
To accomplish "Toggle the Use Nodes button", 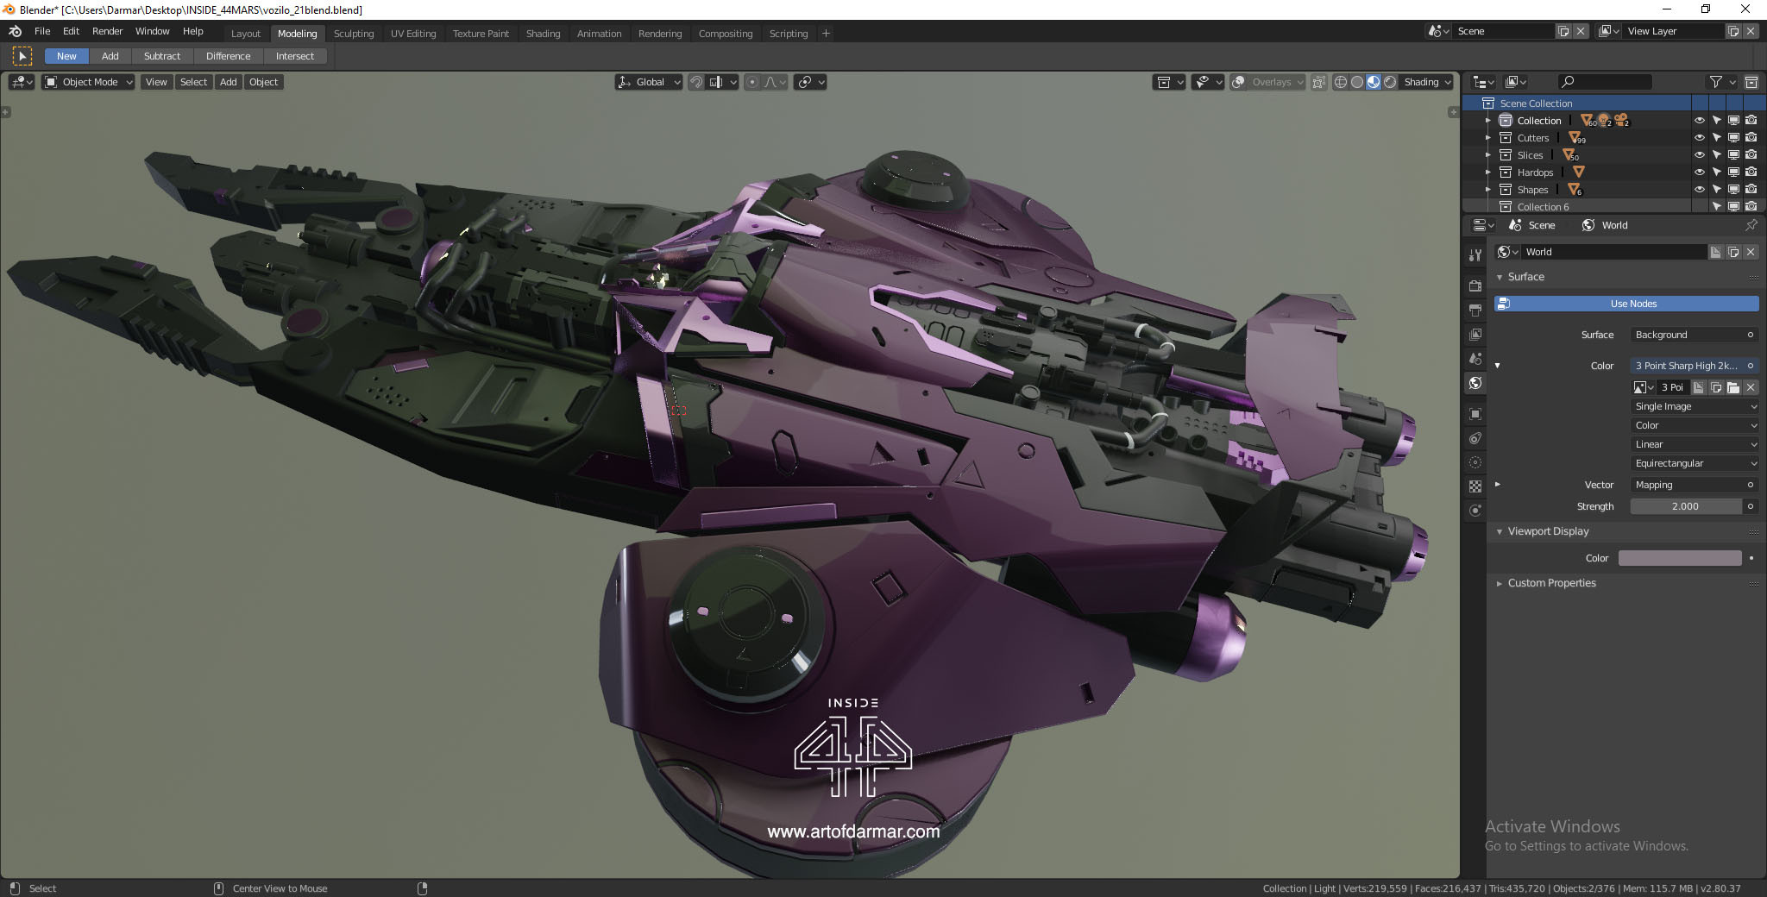I will tap(1626, 304).
